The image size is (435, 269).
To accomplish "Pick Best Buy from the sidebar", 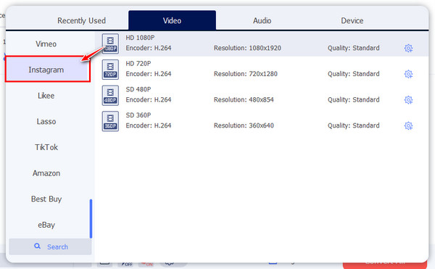I will [x=46, y=199].
